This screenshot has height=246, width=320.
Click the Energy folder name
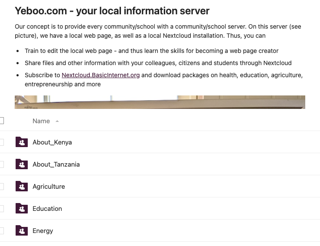(x=43, y=231)
